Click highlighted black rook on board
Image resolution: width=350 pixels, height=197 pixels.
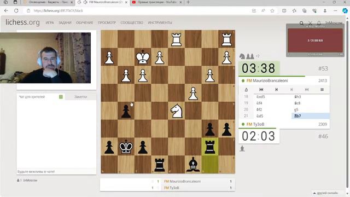[x=210, y=147]
